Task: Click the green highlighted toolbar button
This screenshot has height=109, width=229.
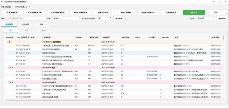Action: 194,12
